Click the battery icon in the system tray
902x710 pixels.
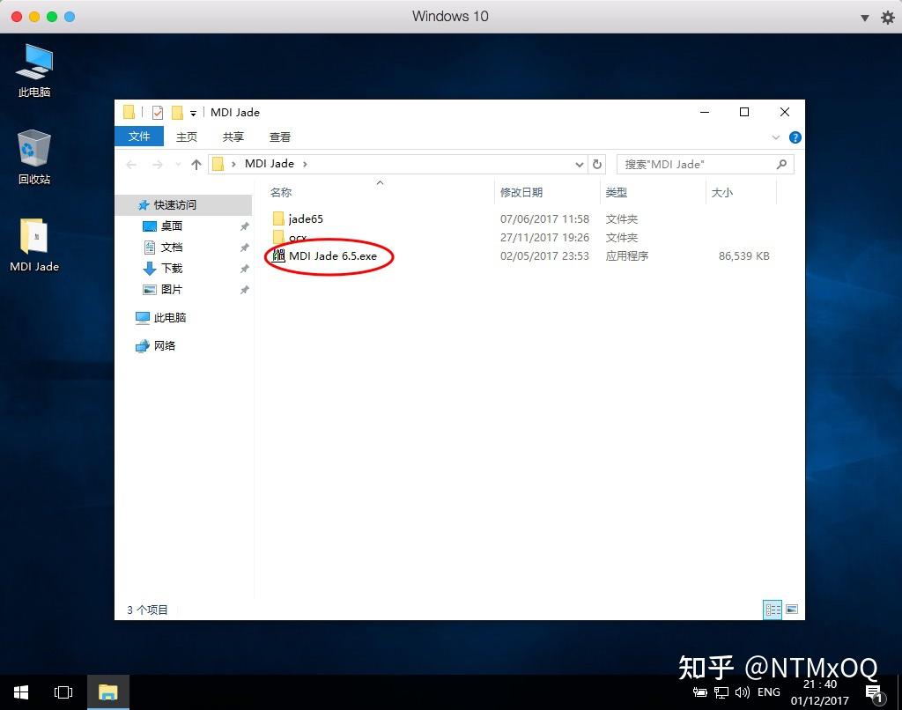click(x=699, y=692)
